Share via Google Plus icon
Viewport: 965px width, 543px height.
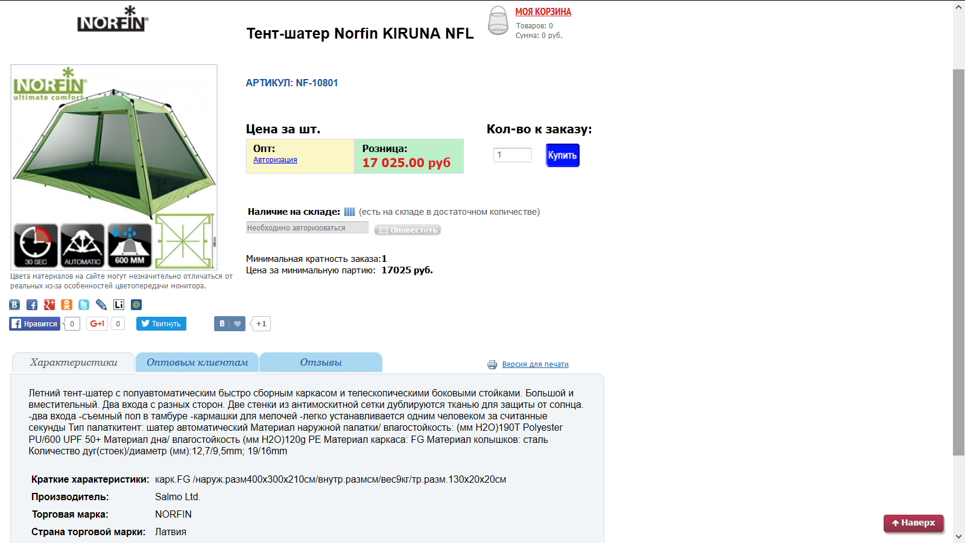tap(49, 305)
